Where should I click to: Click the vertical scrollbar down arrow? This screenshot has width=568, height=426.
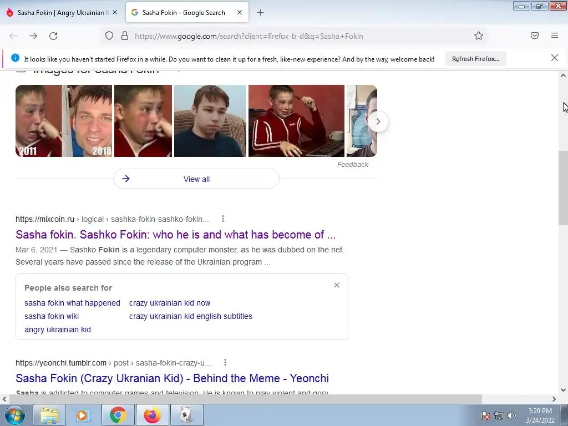click(x=563, y=390)
